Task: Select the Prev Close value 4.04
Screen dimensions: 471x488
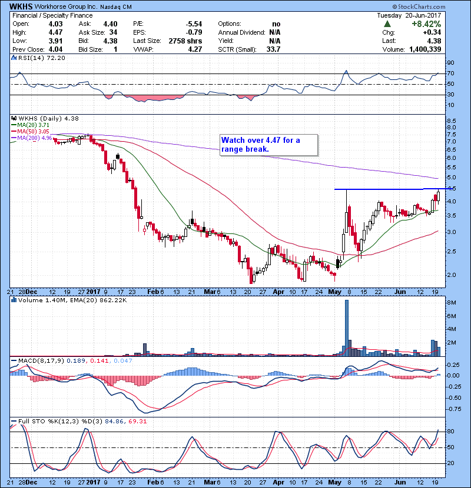Action: [x=55, y=49]
